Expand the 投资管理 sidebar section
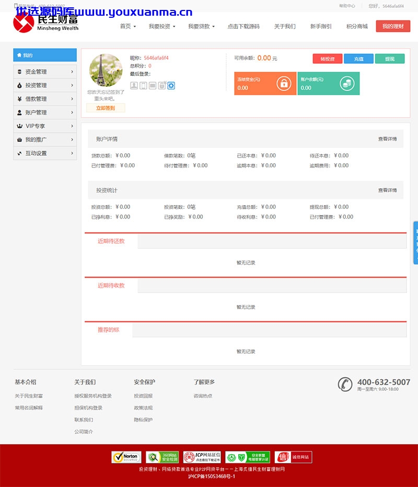This screenshot has width=418, height=487. tap(45, 85)
